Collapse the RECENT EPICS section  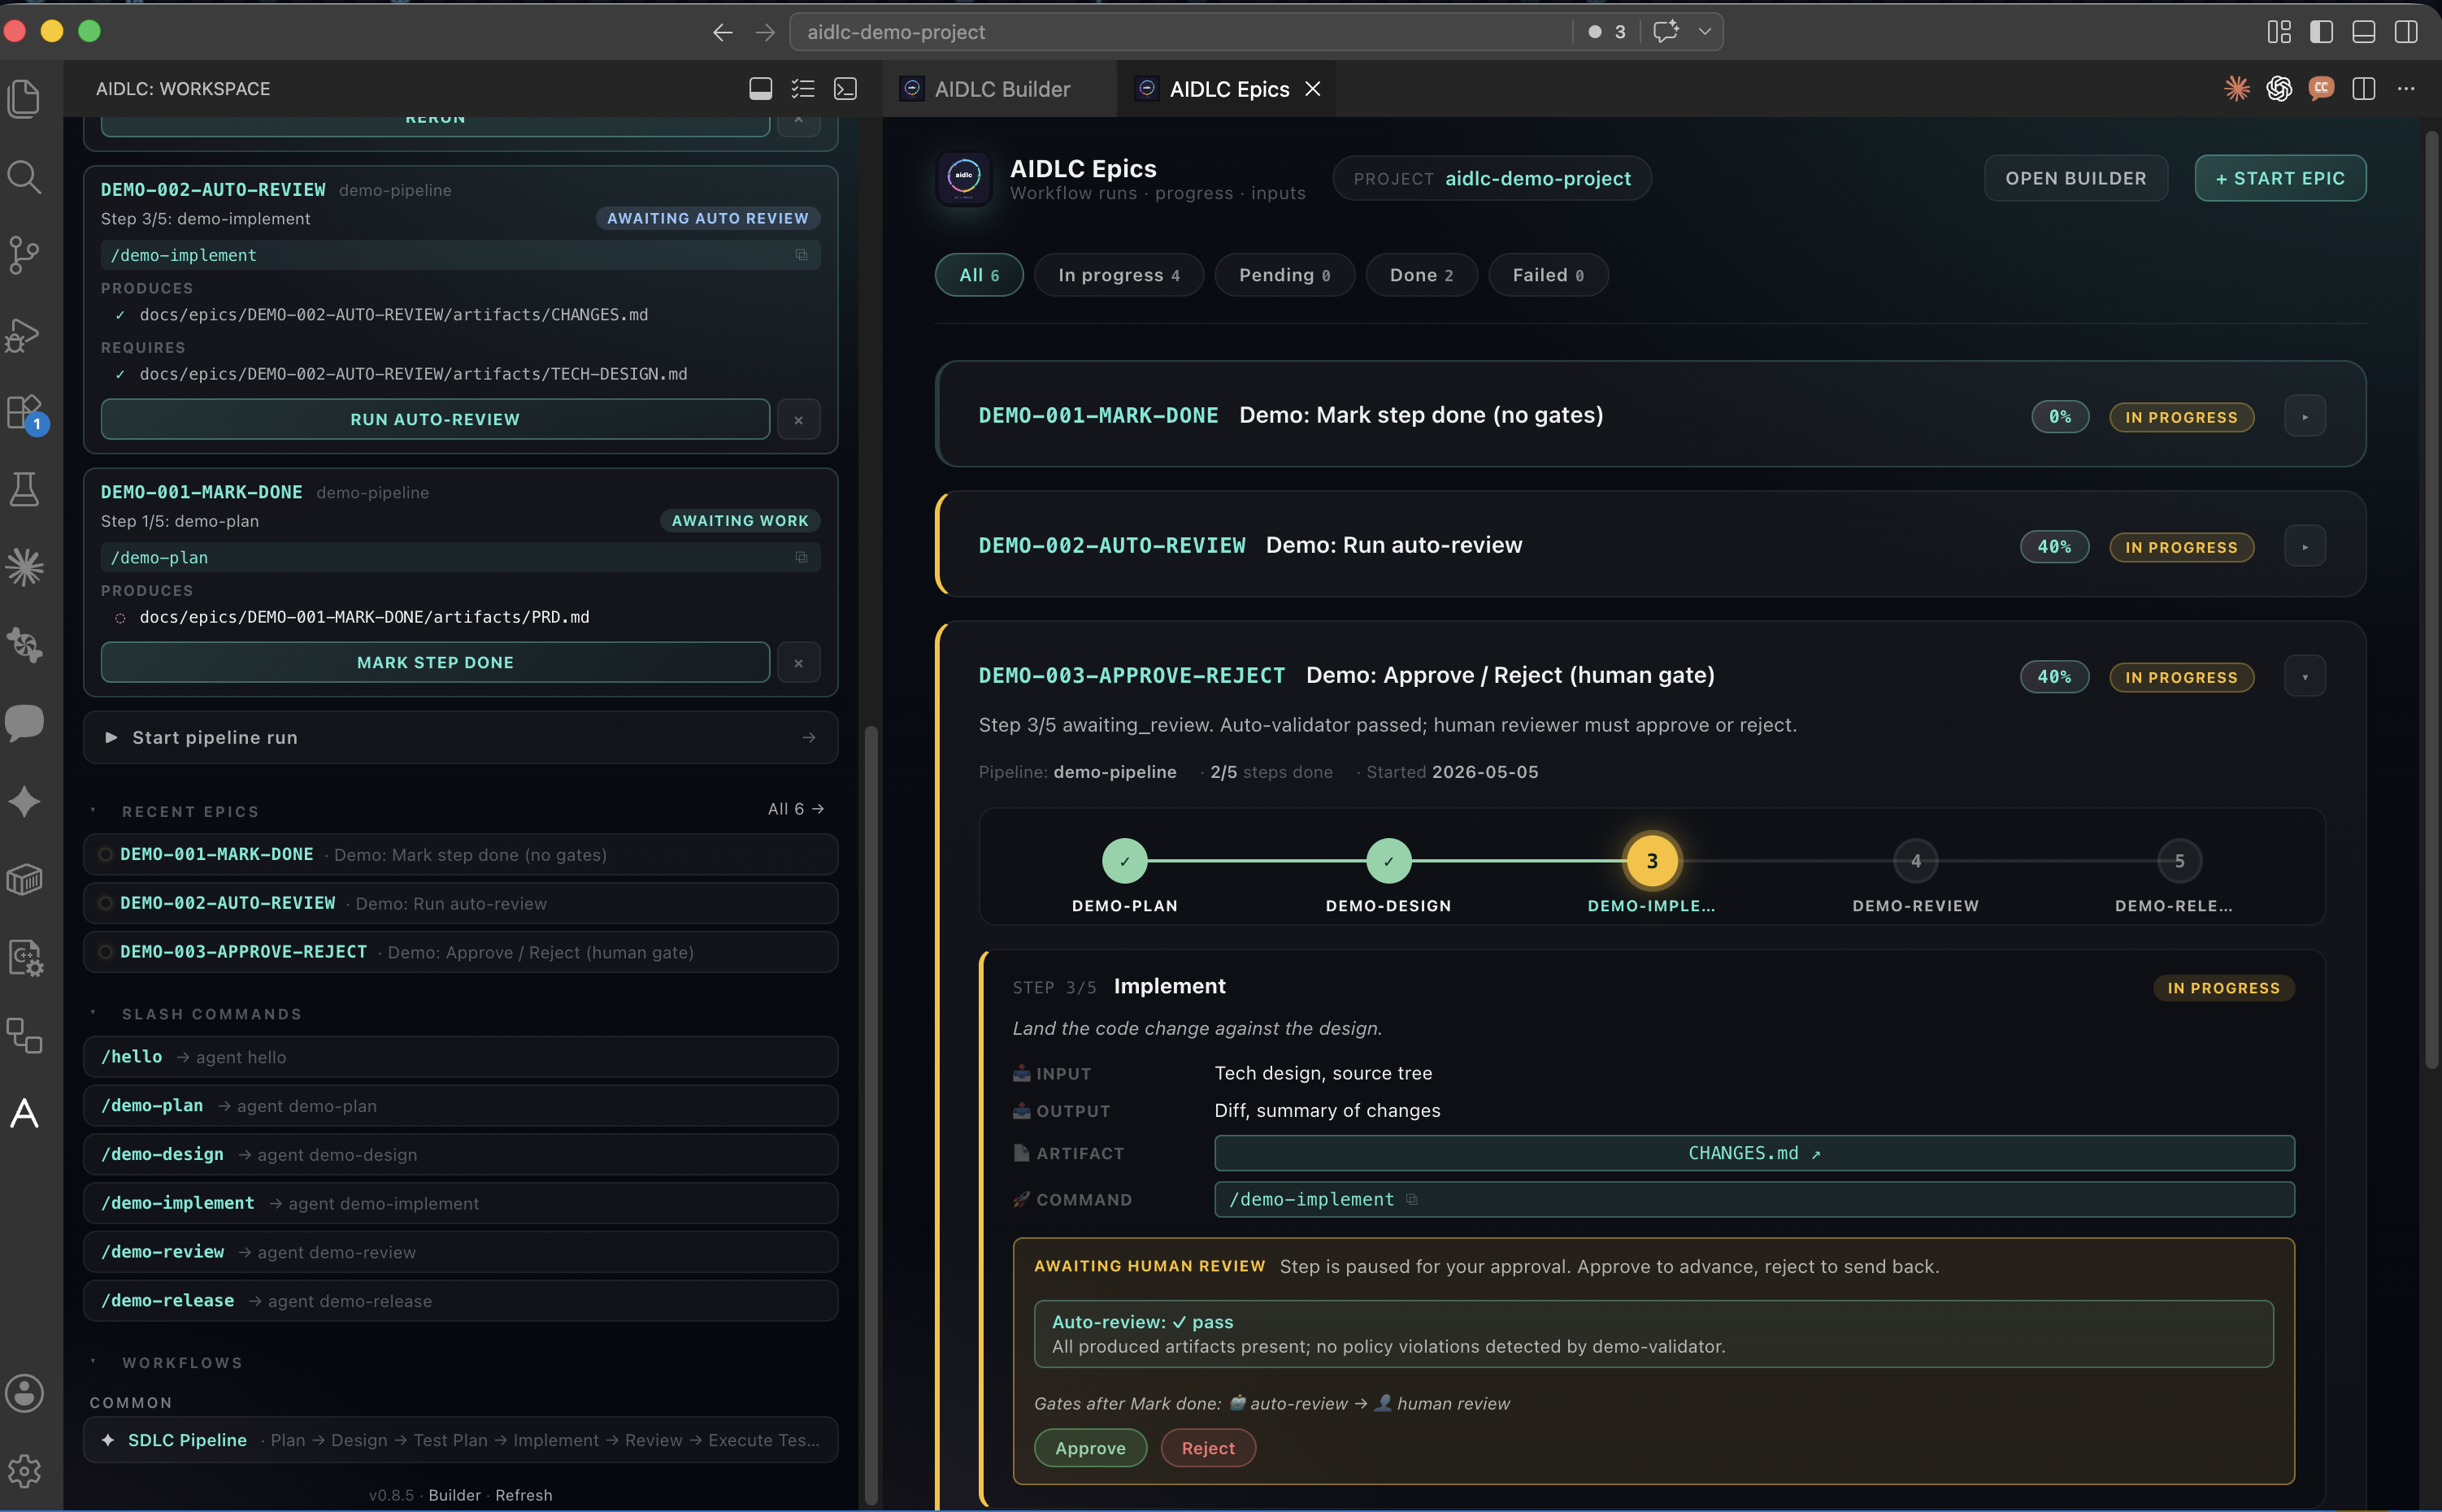click(93, 811)
